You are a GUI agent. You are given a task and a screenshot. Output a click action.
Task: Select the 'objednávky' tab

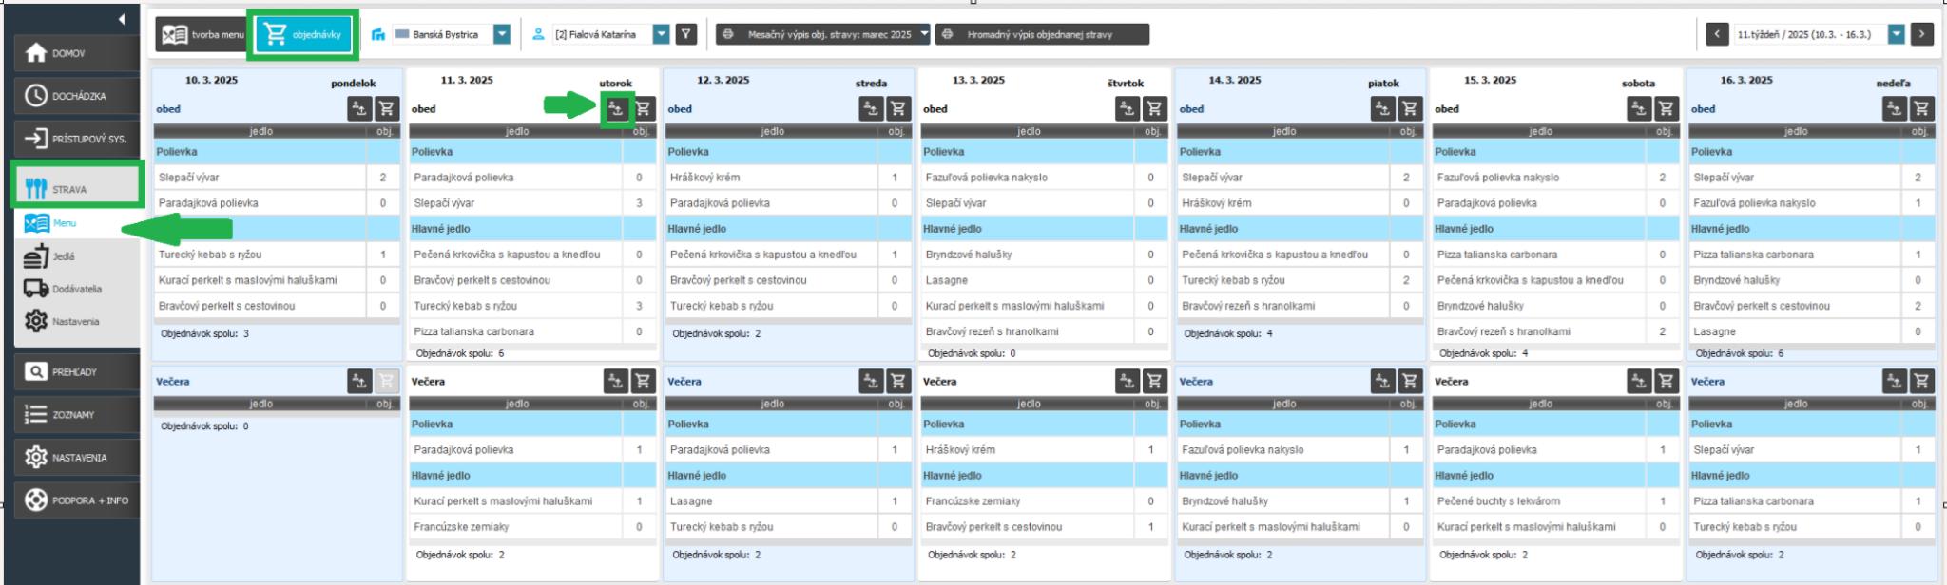pos(303,34)
